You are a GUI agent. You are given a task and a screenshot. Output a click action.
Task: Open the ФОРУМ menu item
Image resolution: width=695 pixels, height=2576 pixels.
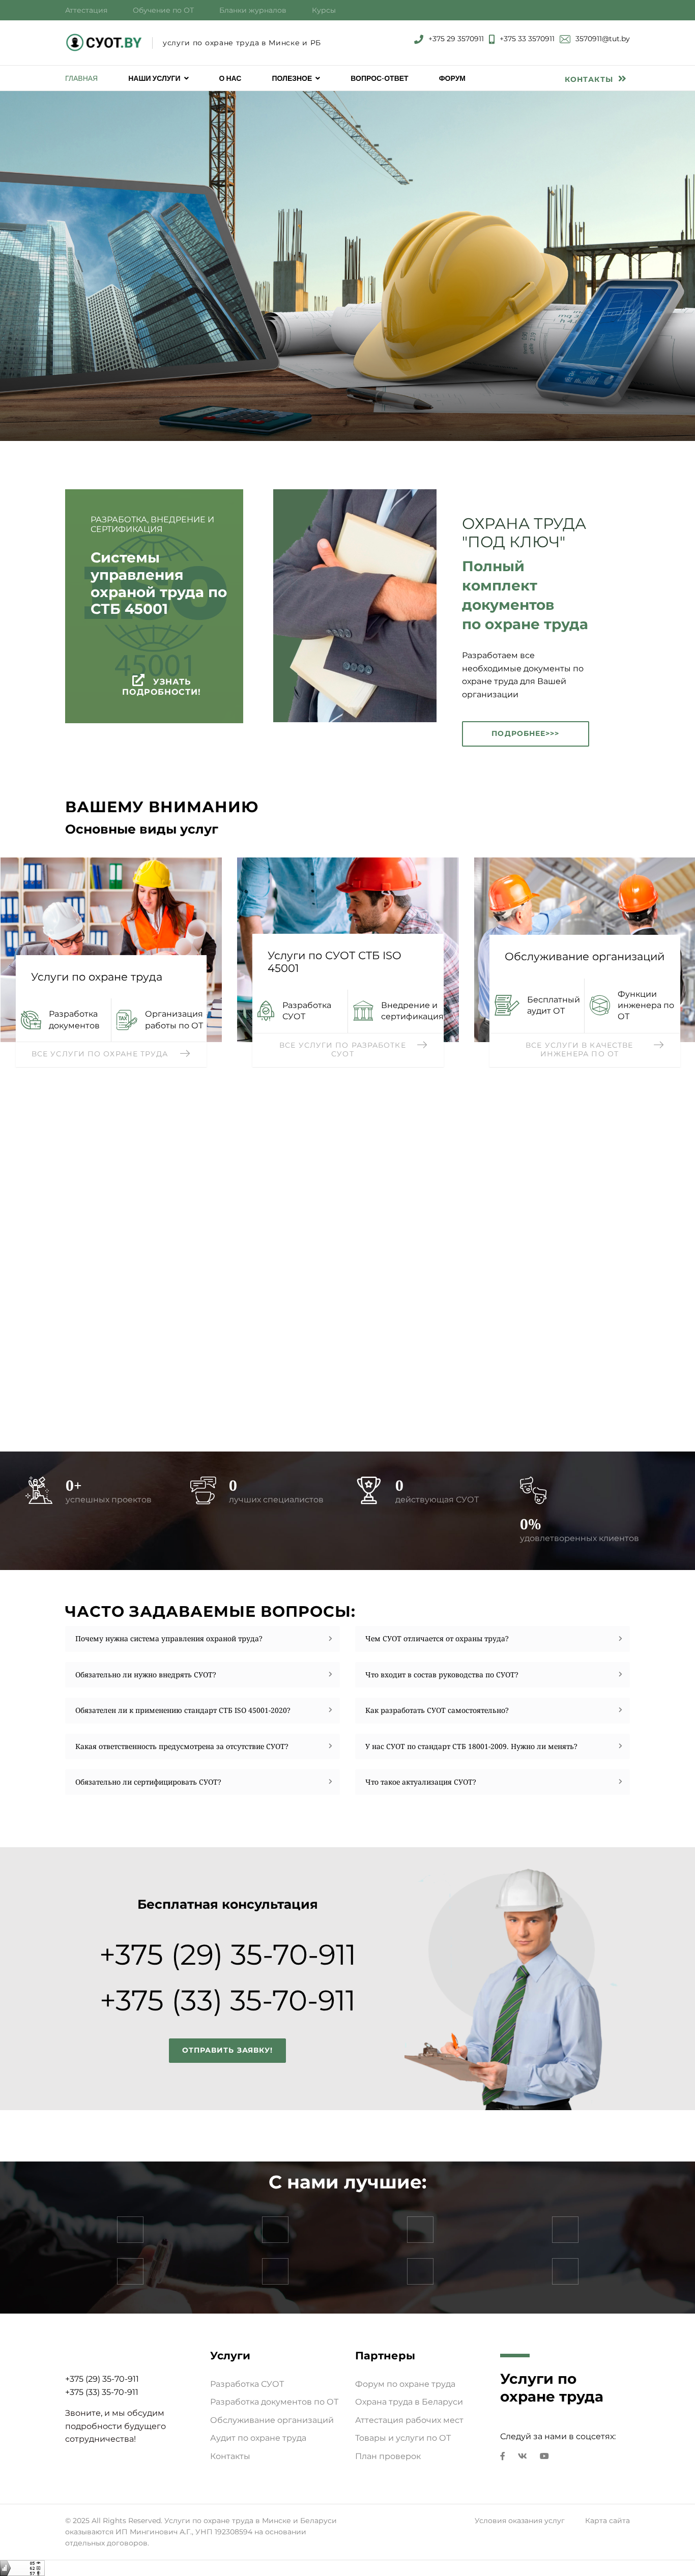point(452,78)
